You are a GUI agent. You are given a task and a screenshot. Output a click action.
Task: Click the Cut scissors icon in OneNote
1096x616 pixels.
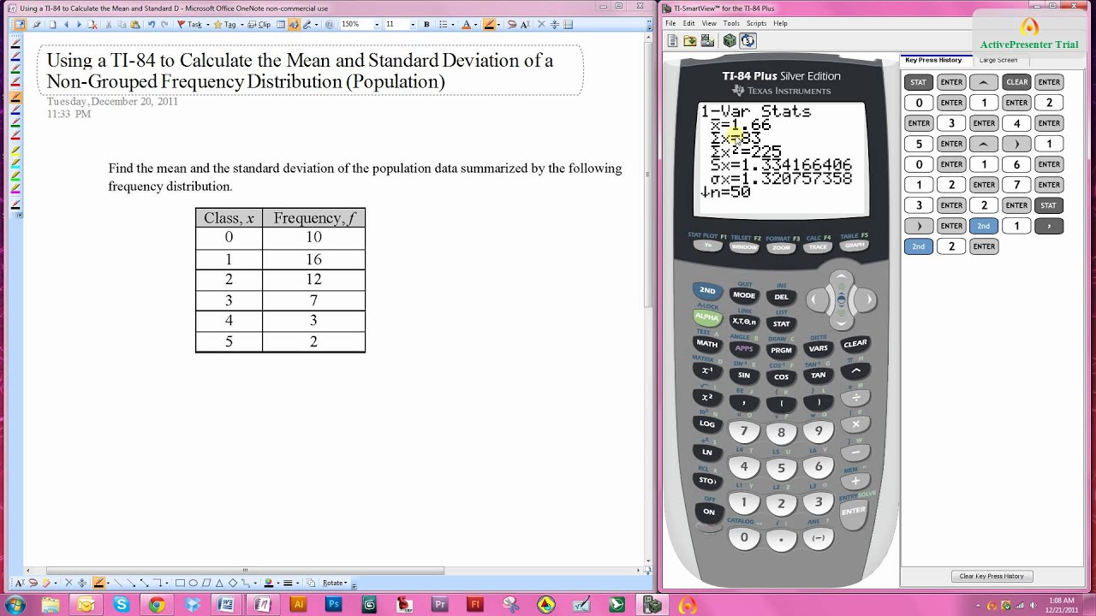pyautogui.click(x=109, y=25)
